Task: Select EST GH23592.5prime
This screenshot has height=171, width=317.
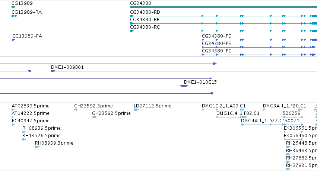Action: coord(111,113)
